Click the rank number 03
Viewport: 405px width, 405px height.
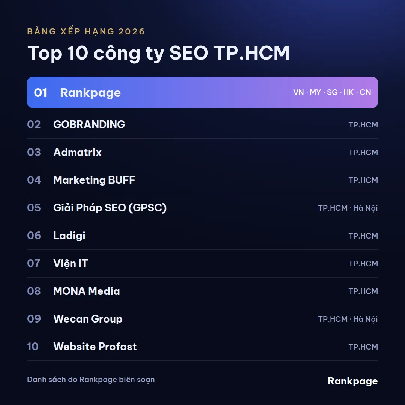click(x=34, y=152)
